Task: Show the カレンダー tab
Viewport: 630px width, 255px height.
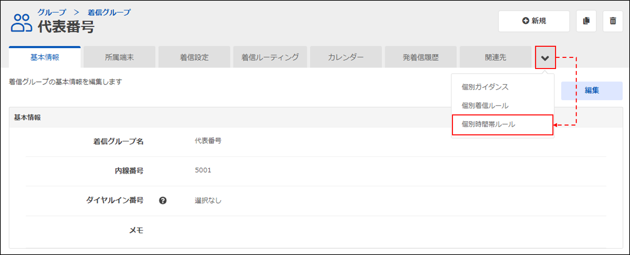Action: pyautogui.click(x=346, y=58)
